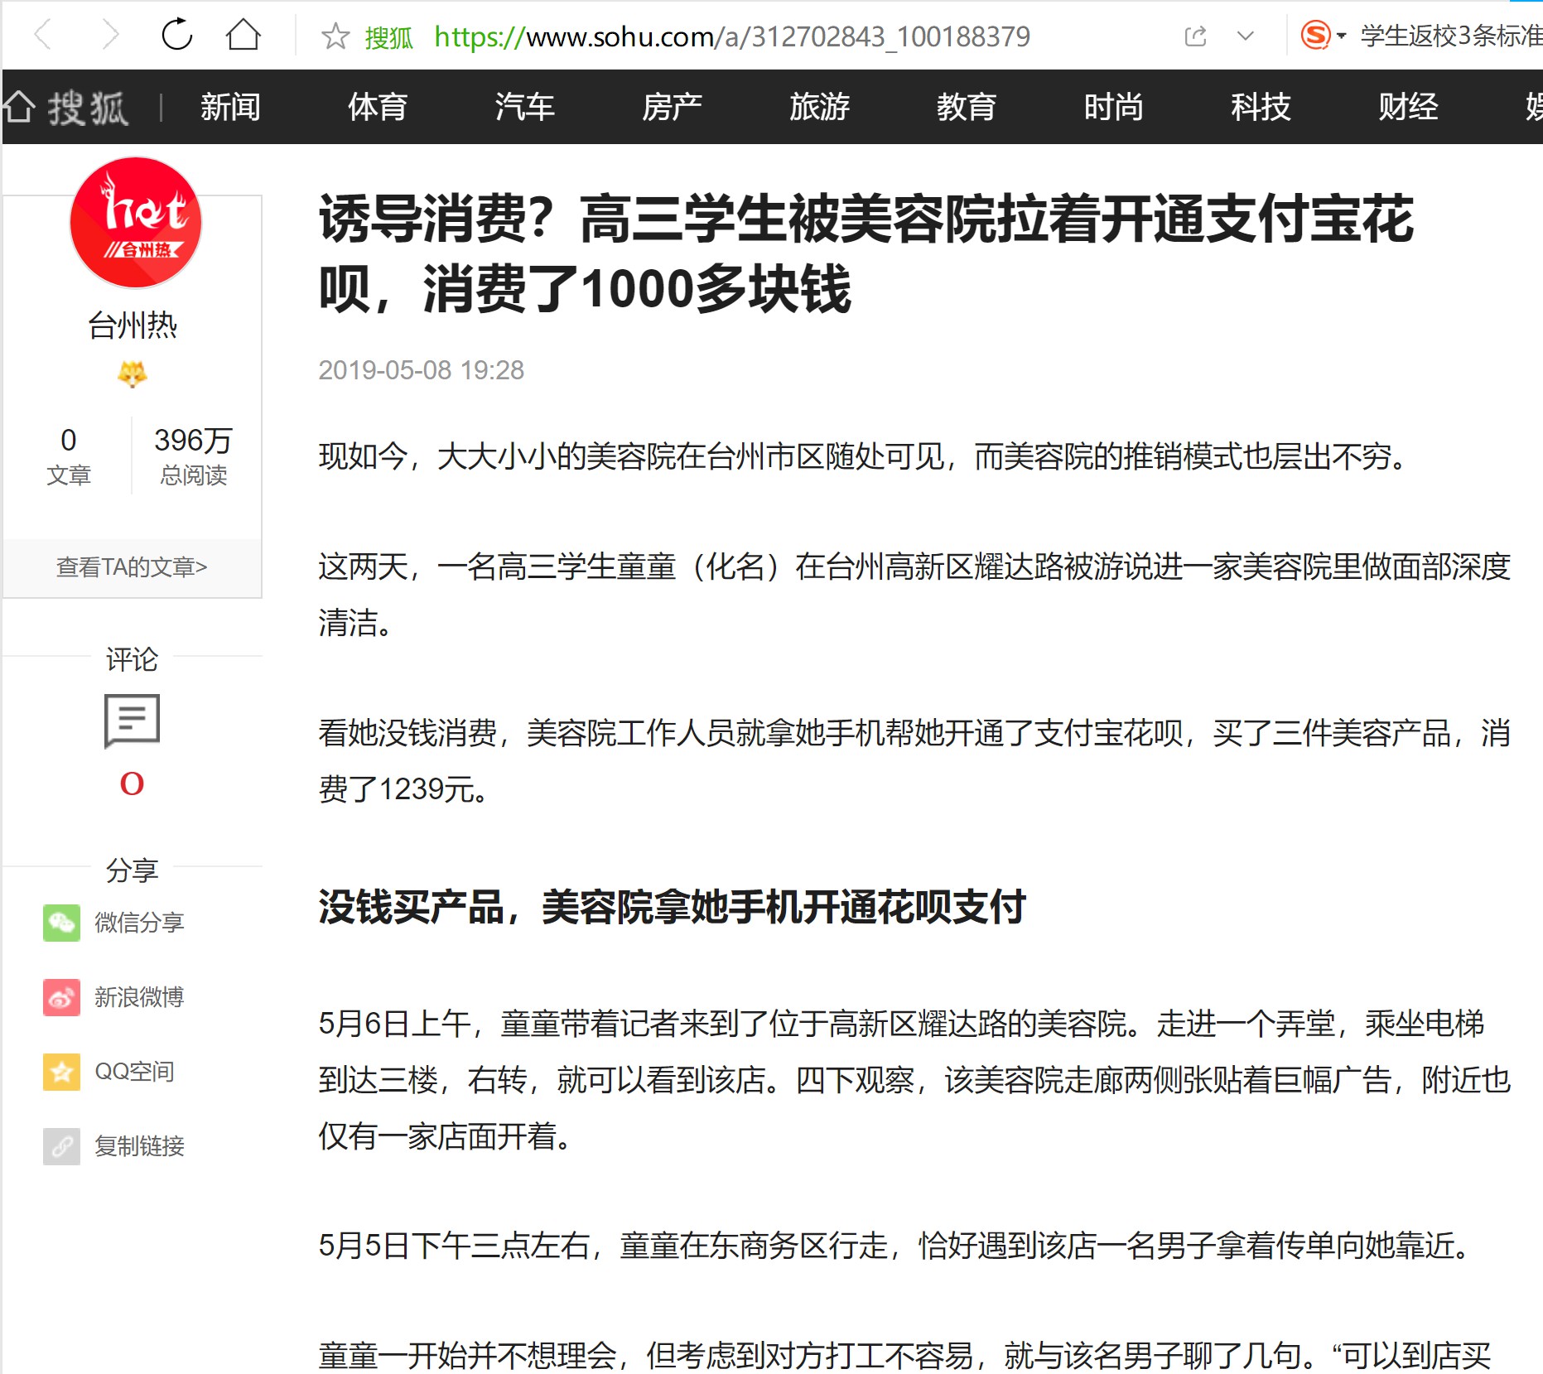
Task: Open the 教育 channel
Action: point(967,107)
